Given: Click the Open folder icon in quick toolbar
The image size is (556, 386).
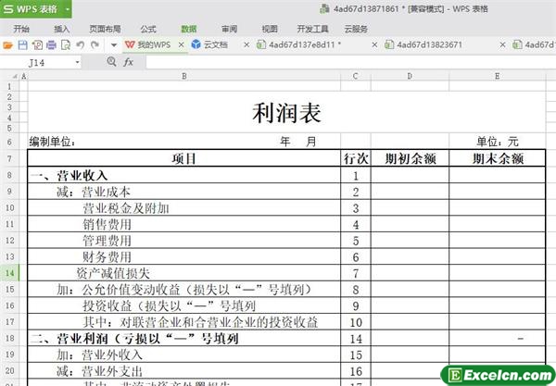Looking at the screenshot, I should coord(7,45).
